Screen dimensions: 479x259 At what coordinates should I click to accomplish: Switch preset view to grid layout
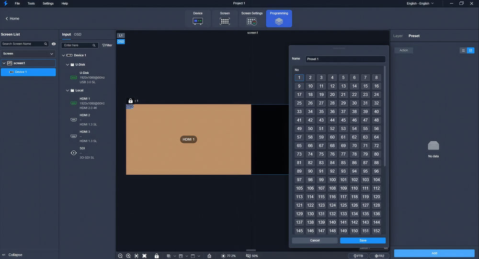(470, 50)
